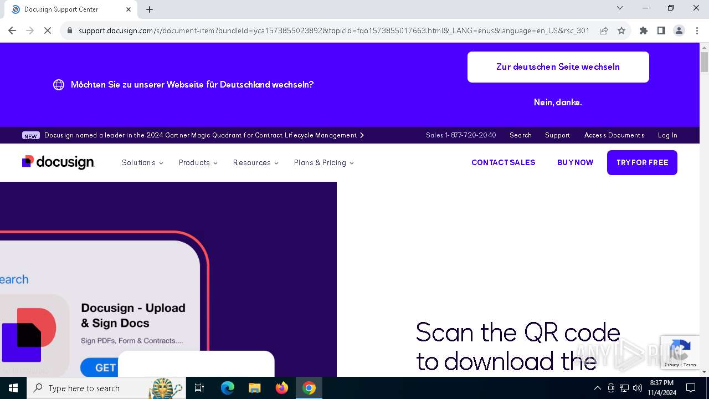The height and width of the screenshot is (399, 709).
Task: Click BUY NOW link
Action: [x=575, y=162]
